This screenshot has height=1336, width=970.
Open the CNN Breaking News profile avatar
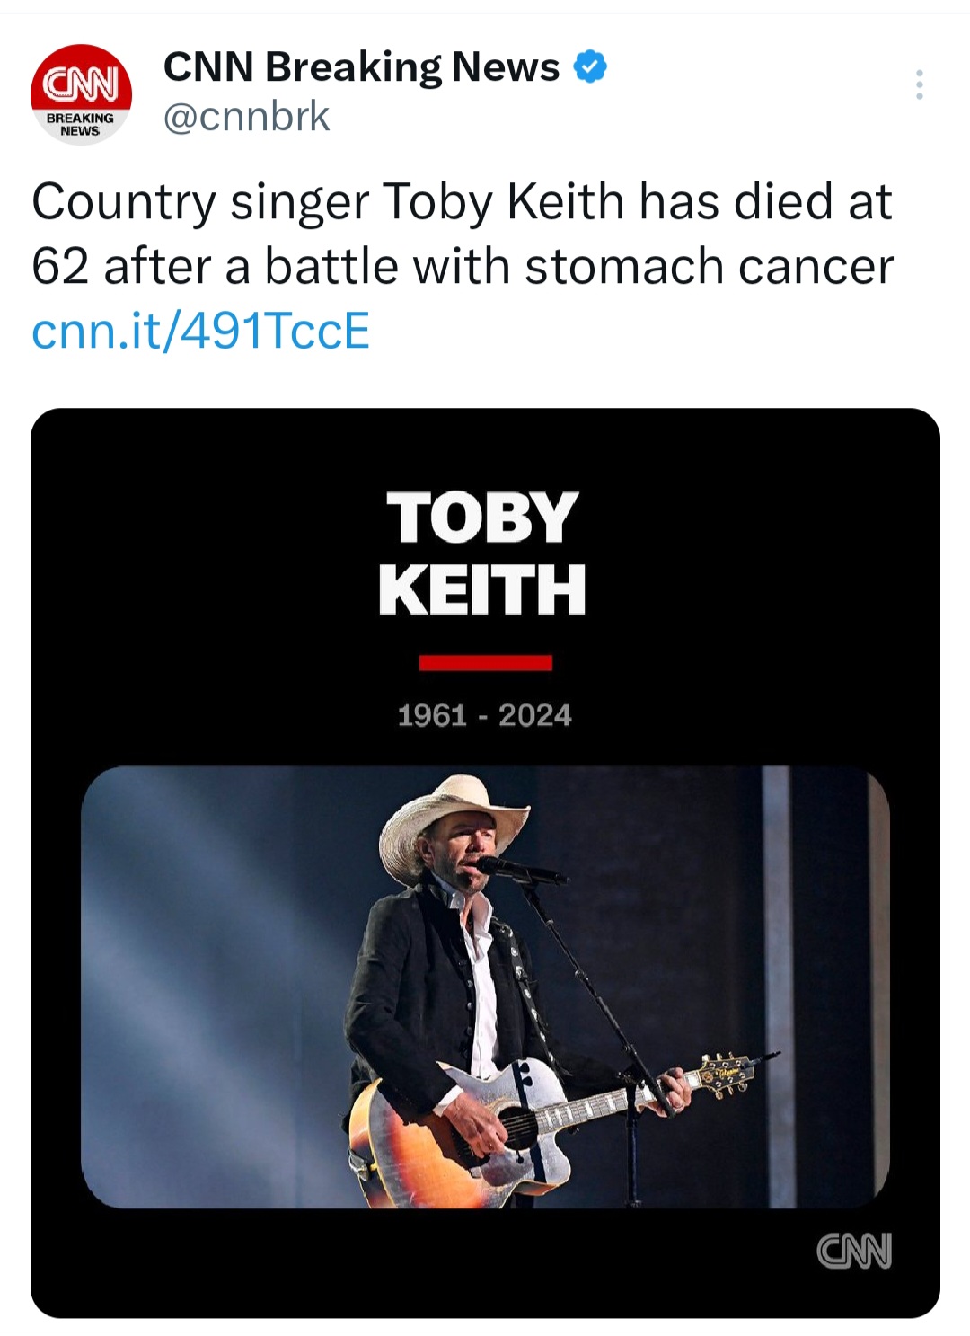click(81, 93)
